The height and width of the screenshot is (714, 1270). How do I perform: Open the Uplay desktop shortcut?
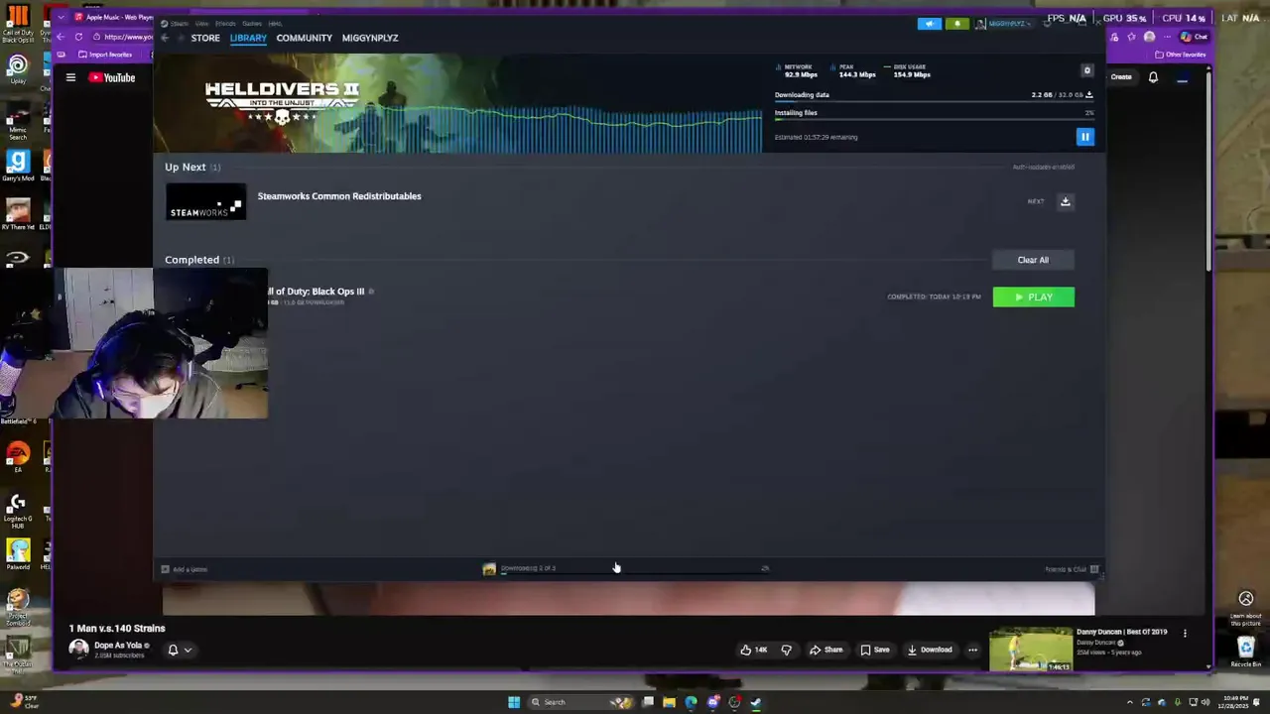[17, 69]
